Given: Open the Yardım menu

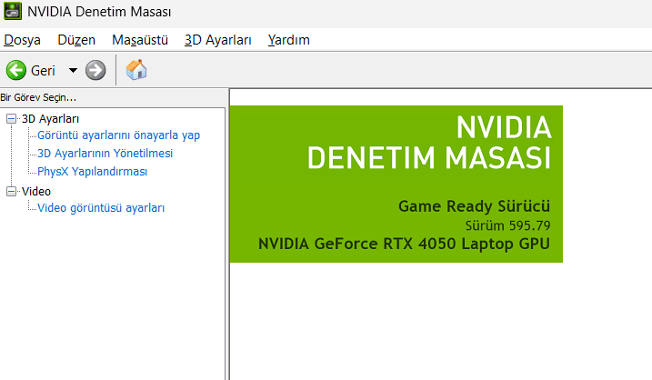Looking at the screenshot, I should [x=288, y=40].
